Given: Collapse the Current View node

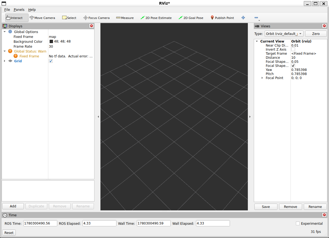Looking at the screenshot, I should (257, 41).
